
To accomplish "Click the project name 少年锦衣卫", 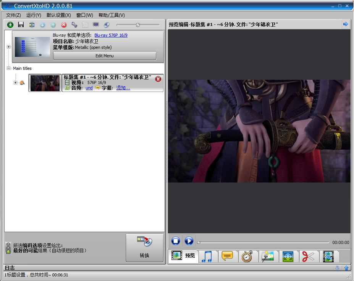I will [x=87, y=41].
